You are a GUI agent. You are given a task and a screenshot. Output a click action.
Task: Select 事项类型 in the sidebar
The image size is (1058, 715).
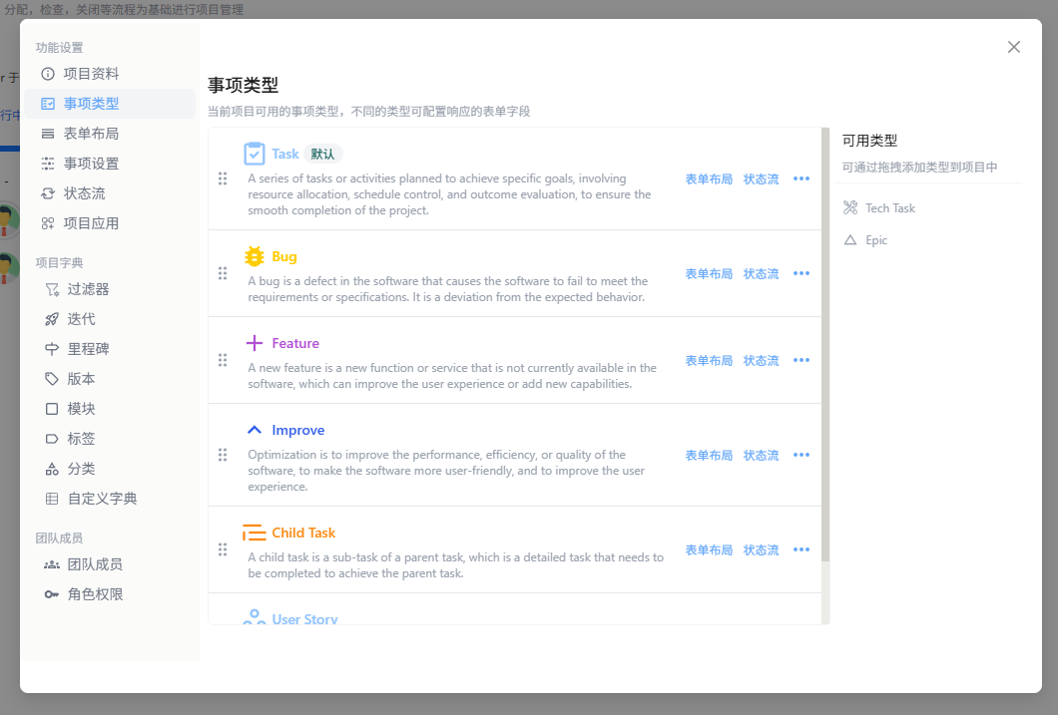pyautogui.click(x=110, y=104)
